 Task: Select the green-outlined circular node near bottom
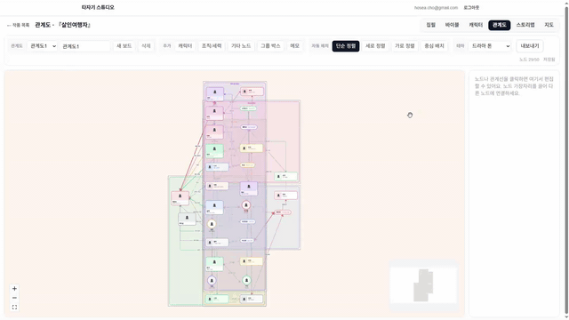(x=246, y=281)
